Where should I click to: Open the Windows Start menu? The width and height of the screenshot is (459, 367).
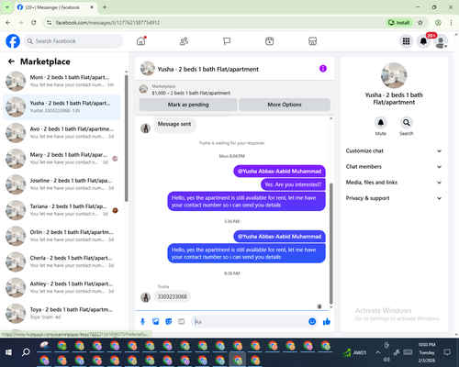8,352
